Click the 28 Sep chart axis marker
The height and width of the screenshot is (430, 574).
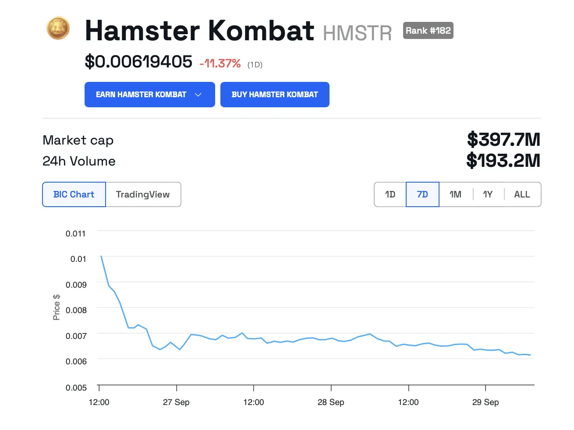point(331,402)
